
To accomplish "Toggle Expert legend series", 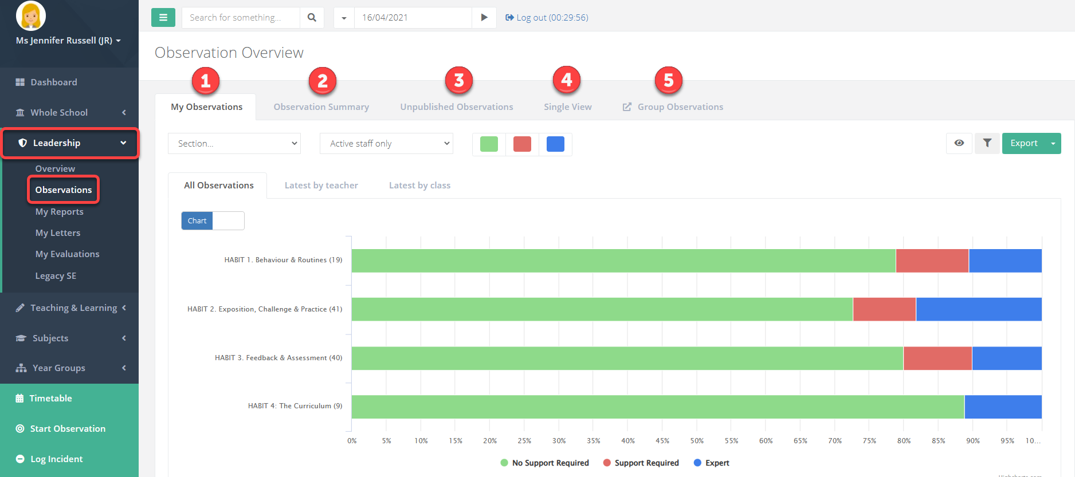I will (x=711, y=463).
